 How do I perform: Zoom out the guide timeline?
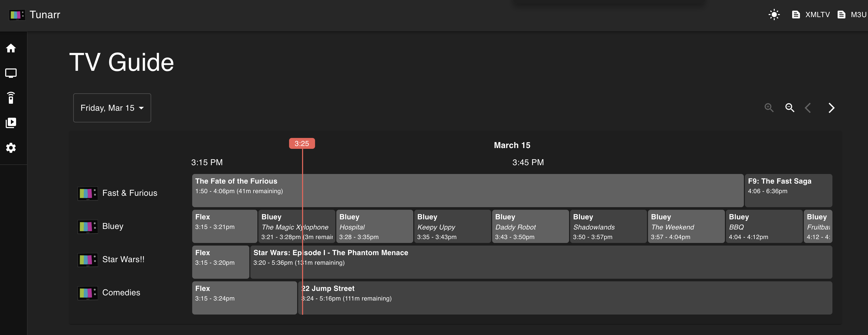[x=790, y=108]
